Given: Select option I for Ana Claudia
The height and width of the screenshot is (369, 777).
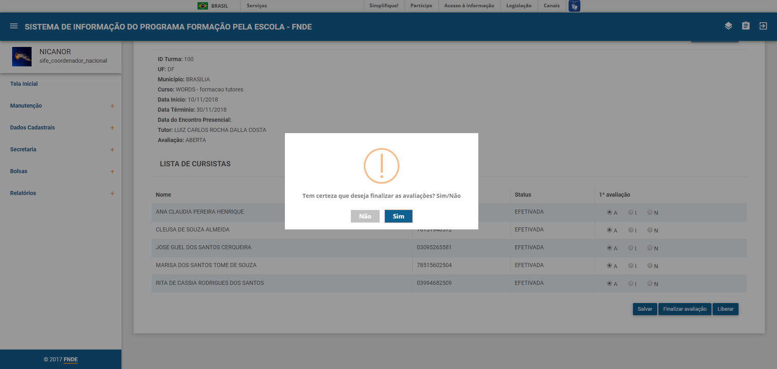Looking at the screenshot, I should pos(631,212).
